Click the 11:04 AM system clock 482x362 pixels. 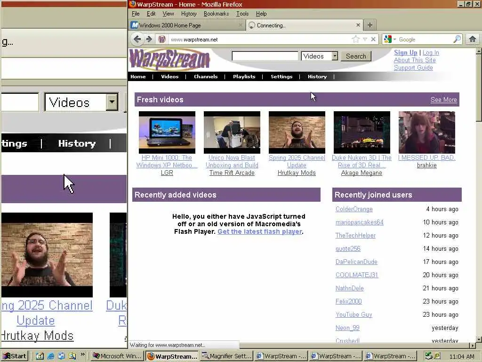[461, 356]
